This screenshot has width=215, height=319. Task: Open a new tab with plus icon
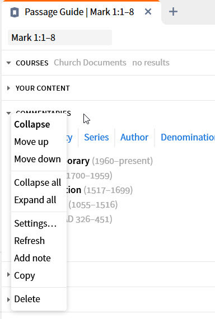pos(173,12)
